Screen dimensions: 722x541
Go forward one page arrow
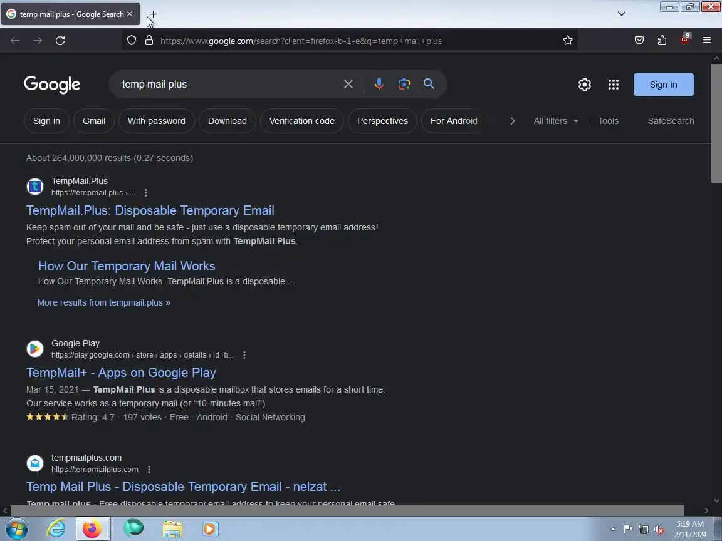click(38, 41)
